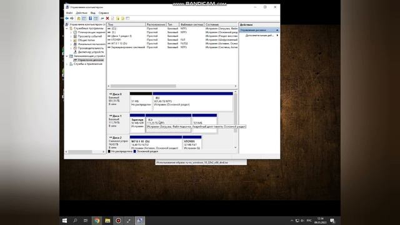
Task: Click the last toolbar icon on the right
Action: pos(127,18)
